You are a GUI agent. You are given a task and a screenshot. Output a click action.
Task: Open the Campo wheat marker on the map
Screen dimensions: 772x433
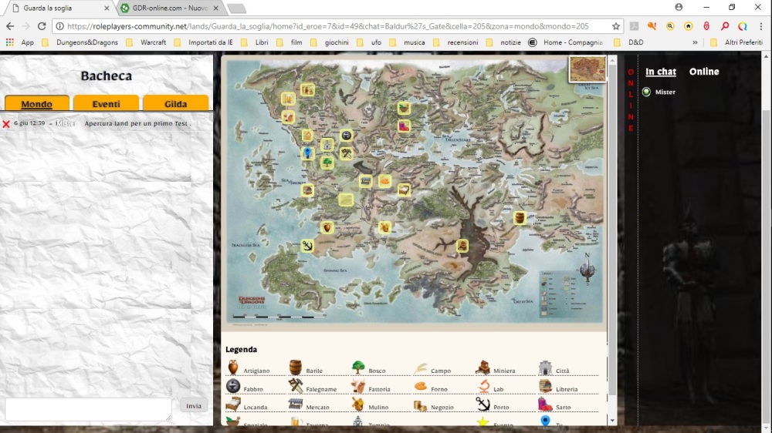click(x=346, y=200)
